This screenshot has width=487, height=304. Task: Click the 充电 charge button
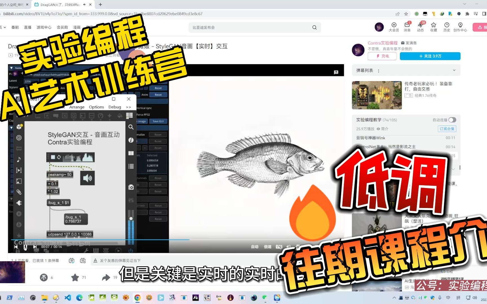pyautogui.click(x=382, y=56)
